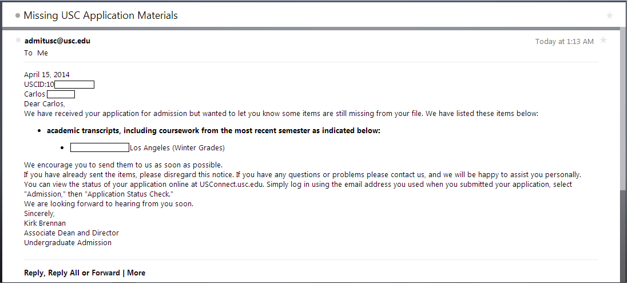Toggle the read dot beside the sender
The height and width of the screenshot is (284, 628).
click(x=18, y=40)
